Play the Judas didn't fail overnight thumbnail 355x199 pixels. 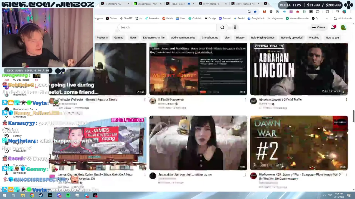coord(198,143)
